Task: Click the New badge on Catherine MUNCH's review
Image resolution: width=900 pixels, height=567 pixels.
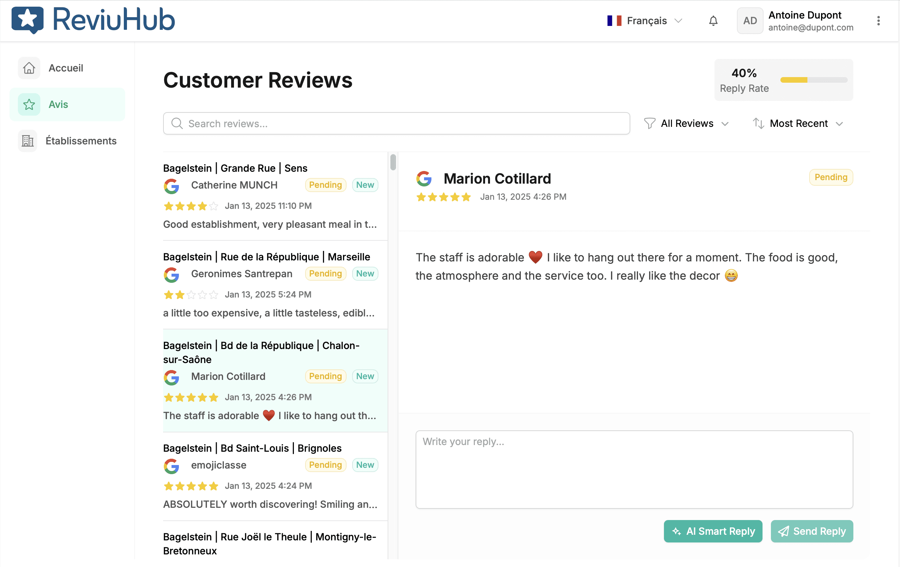Action: (x=365, y=185)
